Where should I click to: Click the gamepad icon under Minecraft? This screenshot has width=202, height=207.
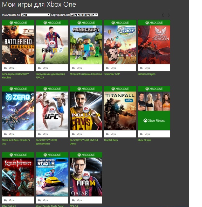pos(73,68)
